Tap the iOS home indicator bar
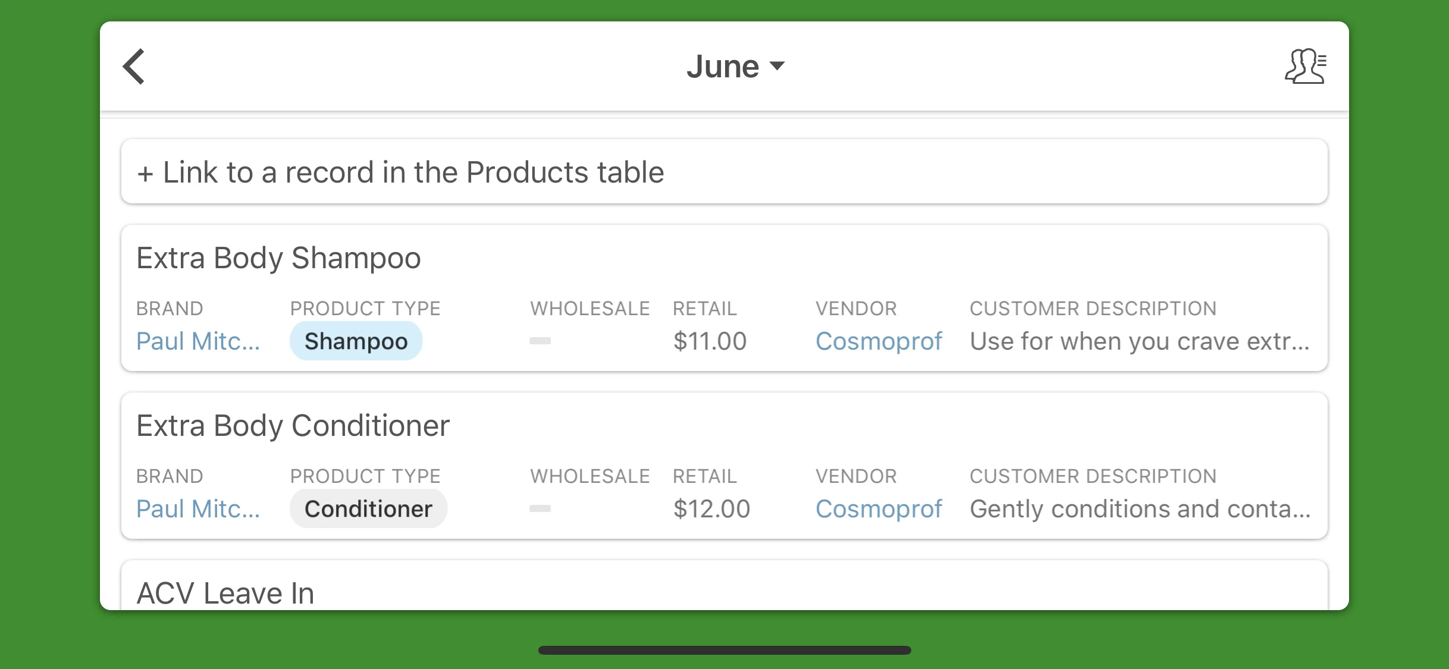Viewport: 1449px width, 669px height. [724, 650]
